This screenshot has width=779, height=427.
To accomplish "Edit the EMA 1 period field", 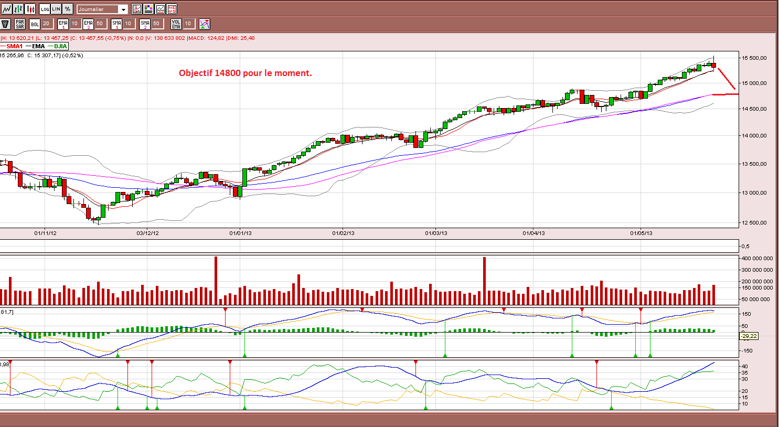I will (x=75, y=24).
